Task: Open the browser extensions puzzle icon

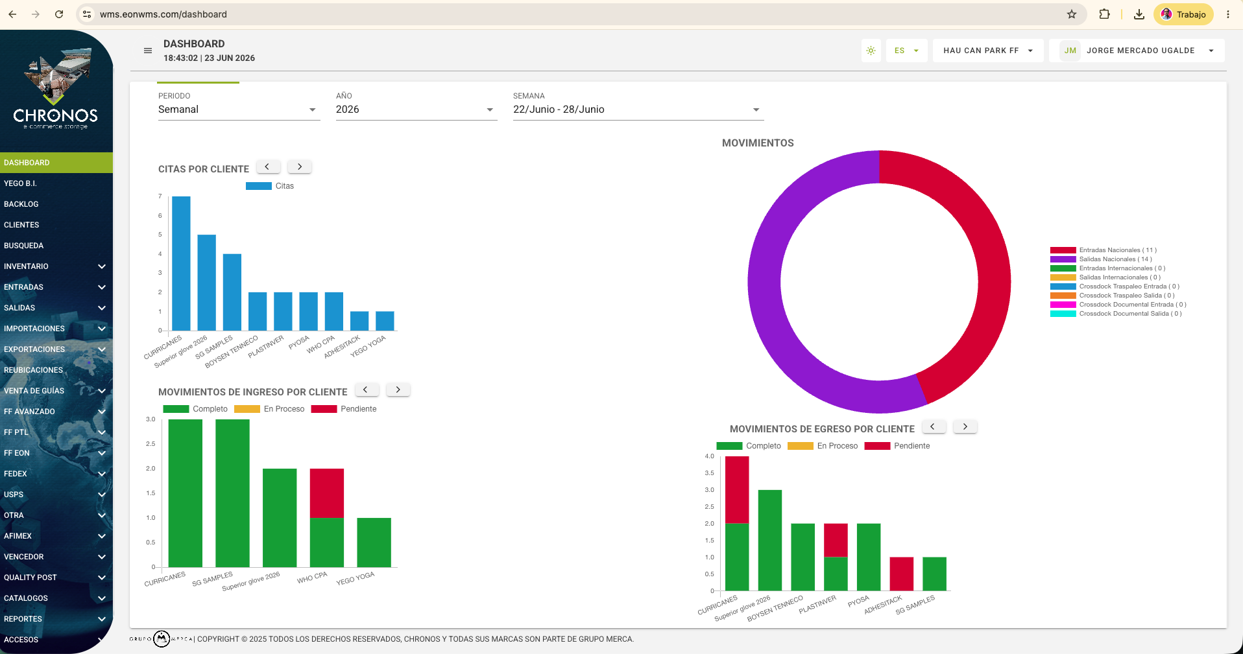Action: point(1104,14)
